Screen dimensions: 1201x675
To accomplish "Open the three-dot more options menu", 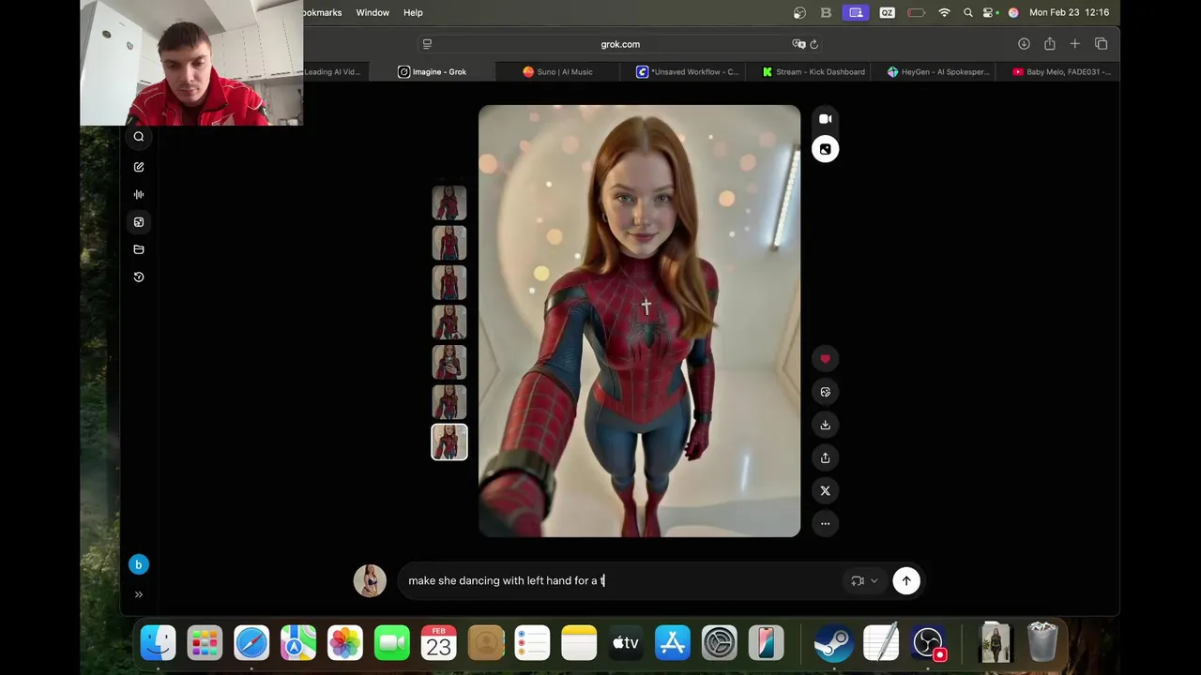I will (826, 524).
